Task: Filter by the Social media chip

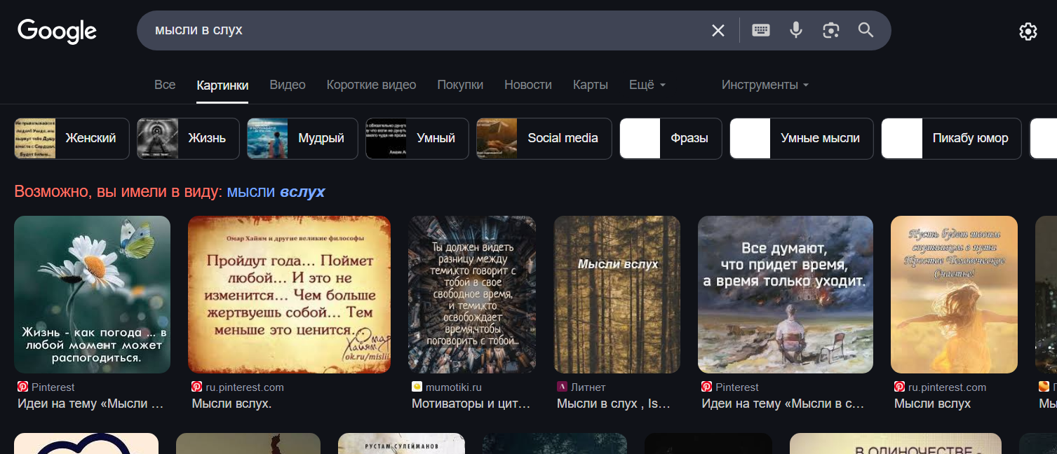Action: point(544,139)
